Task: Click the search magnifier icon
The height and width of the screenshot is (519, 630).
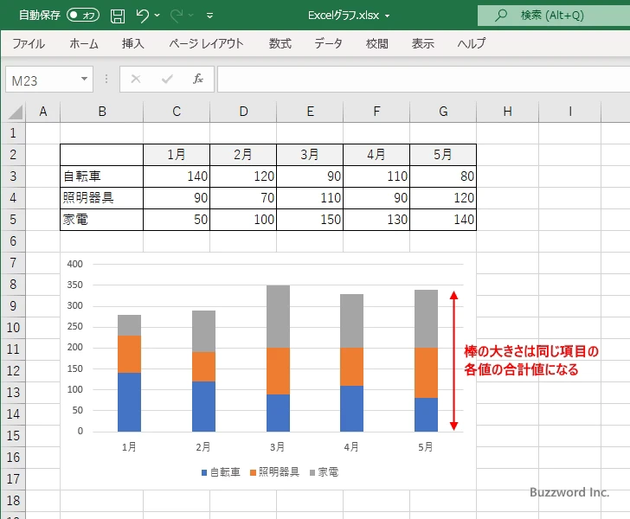Action: click(x=500, y=16)
